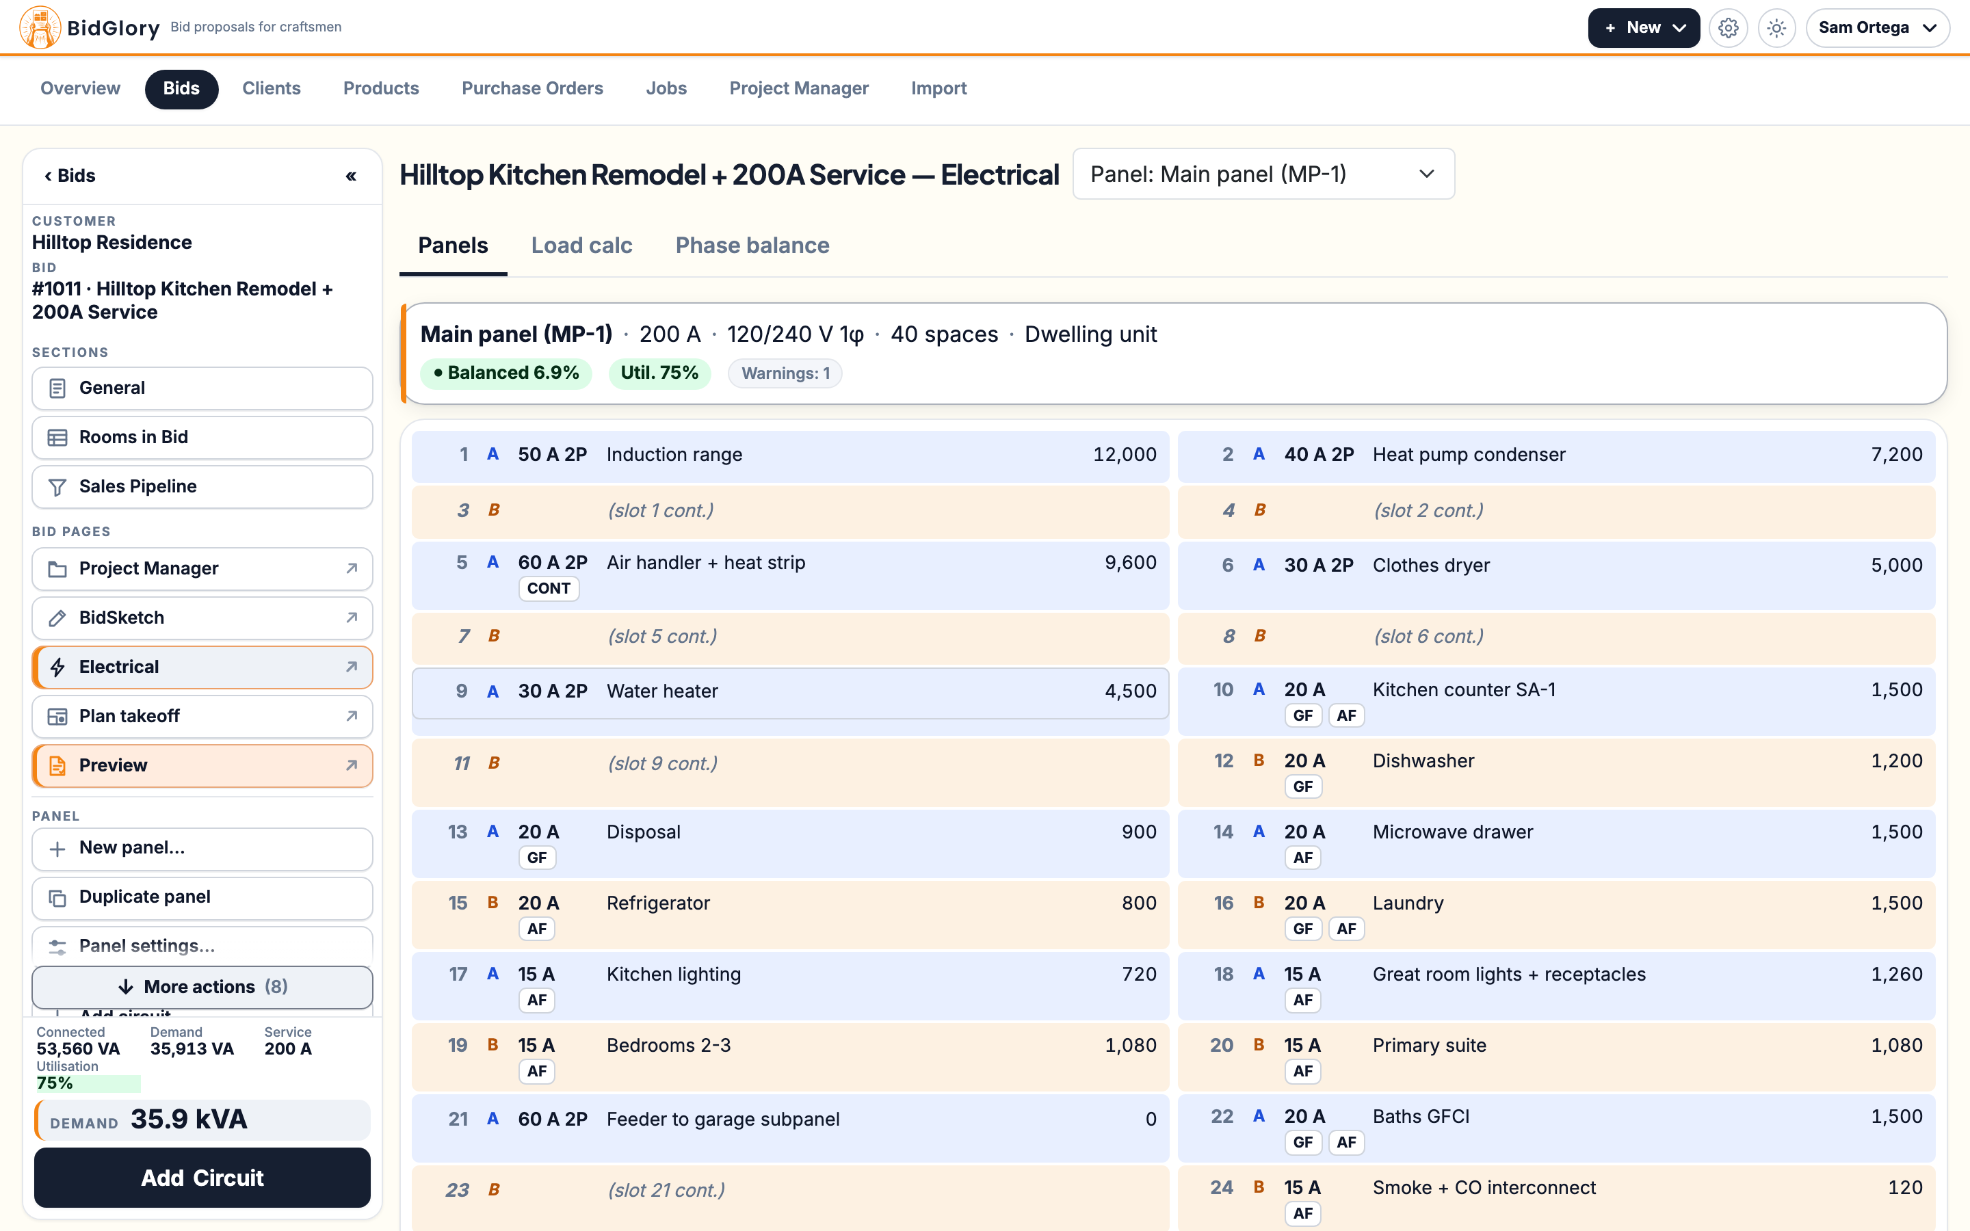The image size is (1970, 1231).
Task: Click the Warnings: 1 badge
Action: pos(785,373)
